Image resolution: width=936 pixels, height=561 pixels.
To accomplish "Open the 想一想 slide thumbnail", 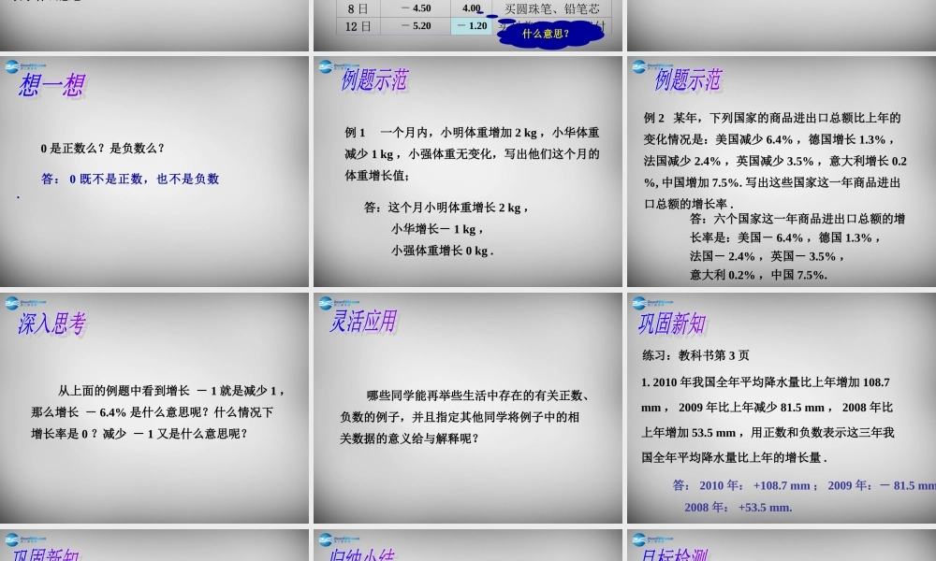I will (154, 172).
